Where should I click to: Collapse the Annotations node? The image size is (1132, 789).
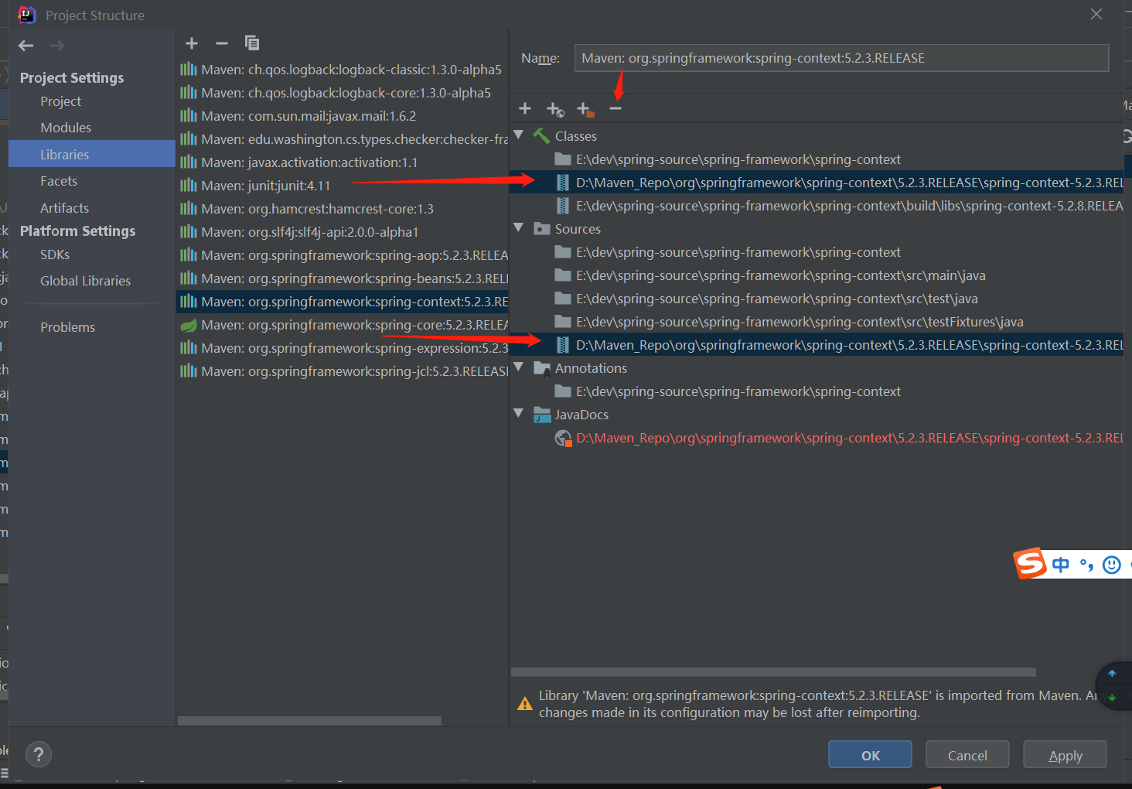pyautogui.click(x=519, y=367)
